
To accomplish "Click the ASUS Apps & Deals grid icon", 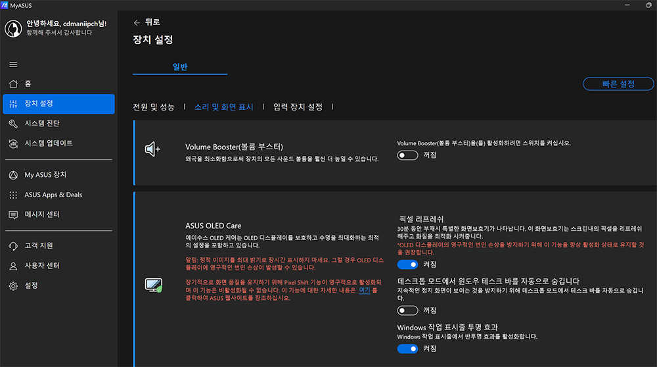I will pyautogui.click(x=13, y=195).
